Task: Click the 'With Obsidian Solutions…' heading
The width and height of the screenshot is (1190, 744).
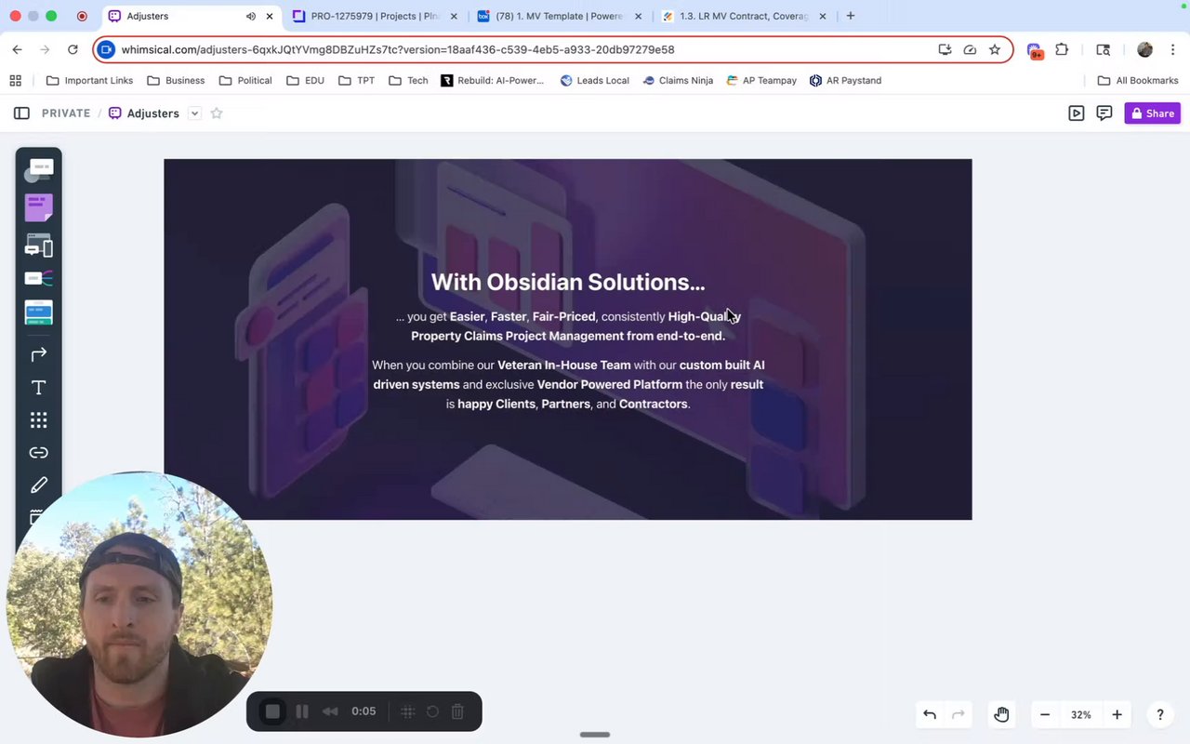Action: coord(568,282)
